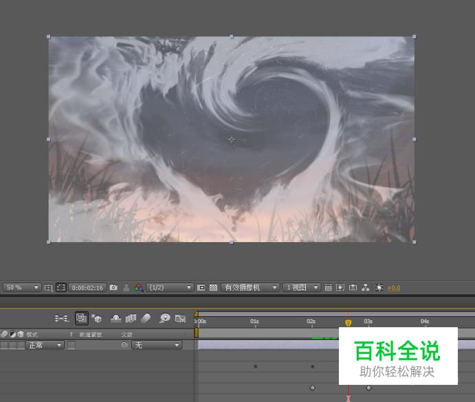Click the 父级 column header

126,334
